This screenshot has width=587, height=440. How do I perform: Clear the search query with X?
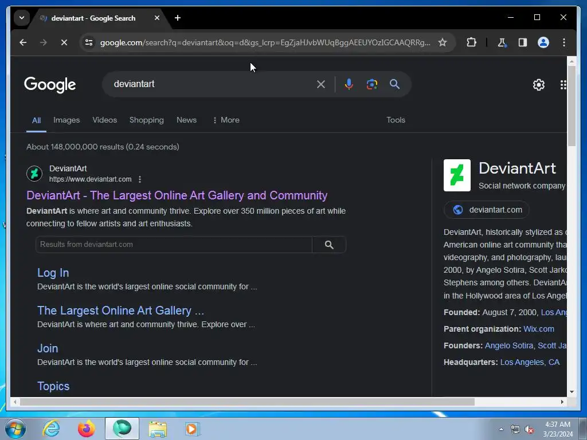tap(321, 84)
